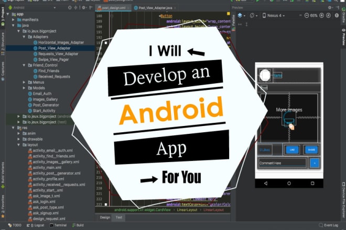346x230 pixels.
Task: Zoom out the preview with minus icon
Action: pos(307,16)
